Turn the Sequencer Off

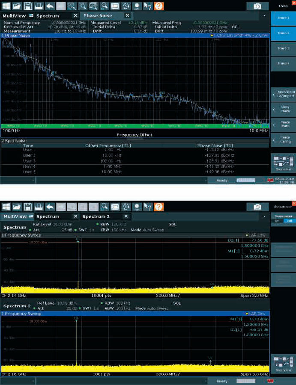[290, 221]
